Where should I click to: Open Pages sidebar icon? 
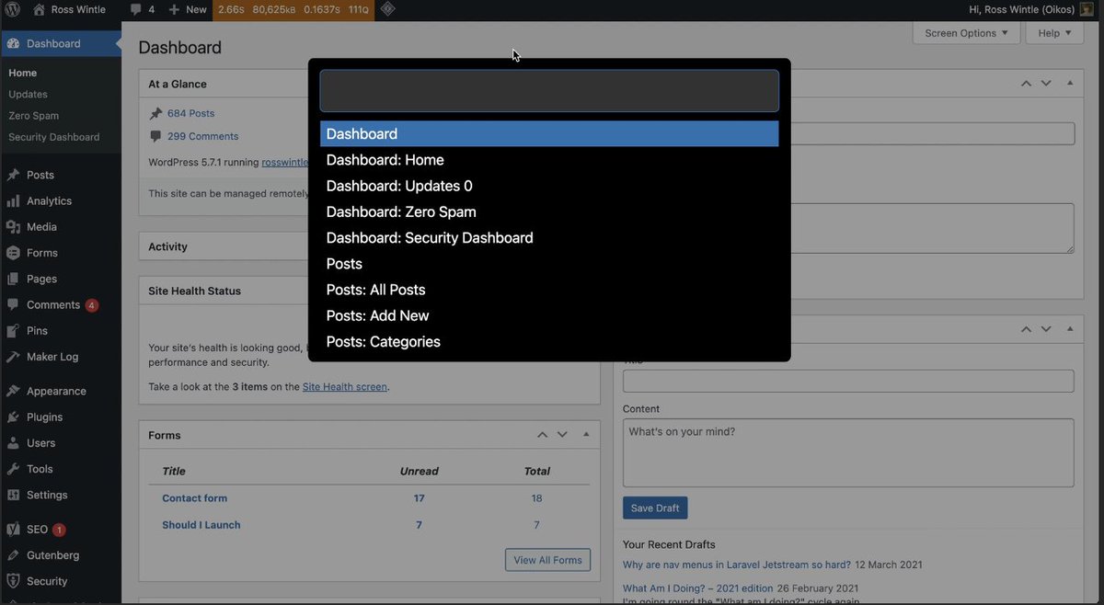pyautogui.click(x=13, y=279)
